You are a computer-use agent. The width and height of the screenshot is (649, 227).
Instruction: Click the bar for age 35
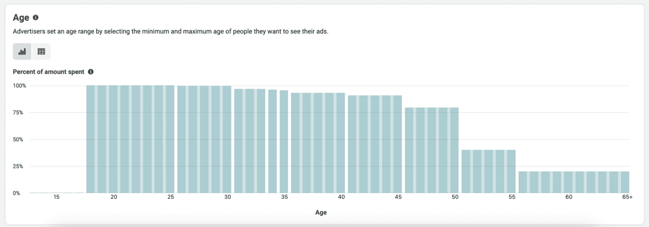tap(284, 142)
